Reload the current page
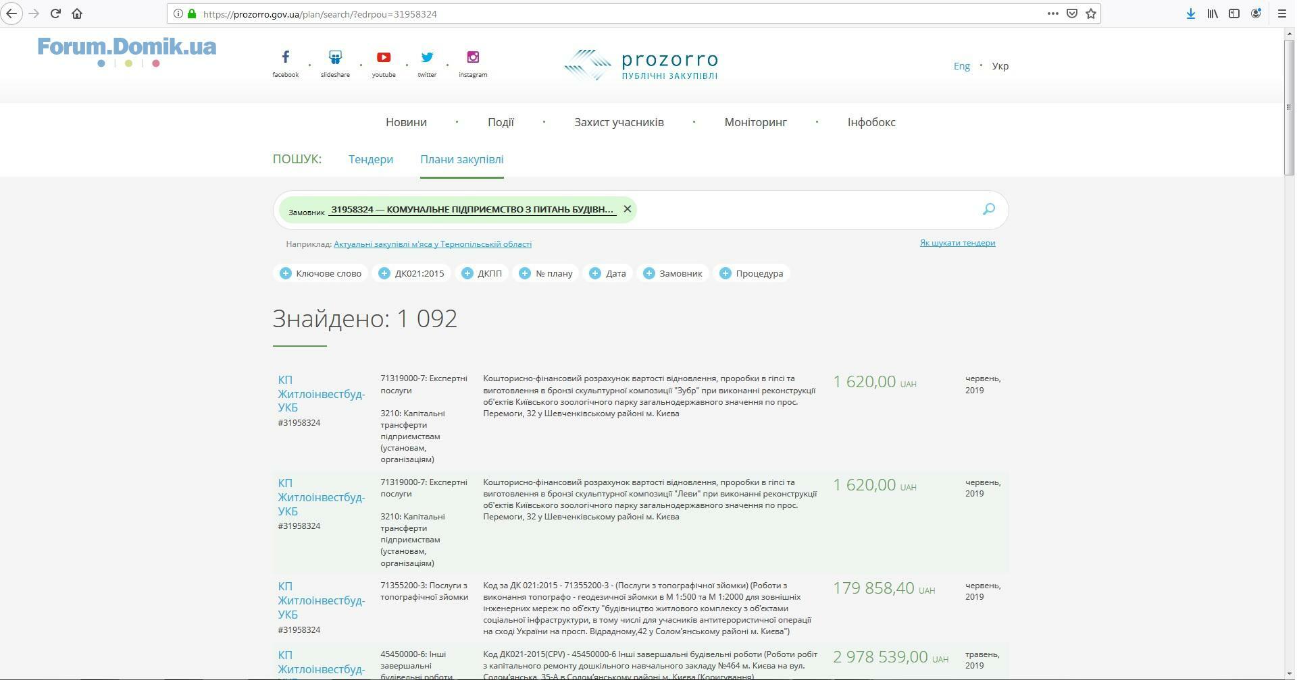This screenshot has width=1297, height=680. coord(55,13)
